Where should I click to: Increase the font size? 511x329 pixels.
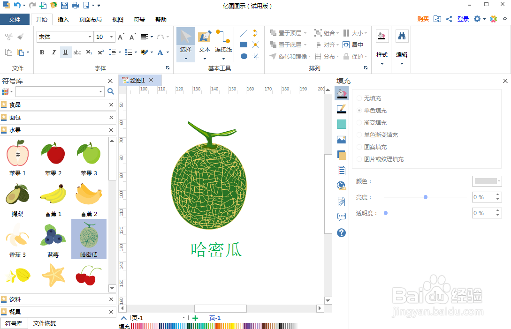(121, 37)
